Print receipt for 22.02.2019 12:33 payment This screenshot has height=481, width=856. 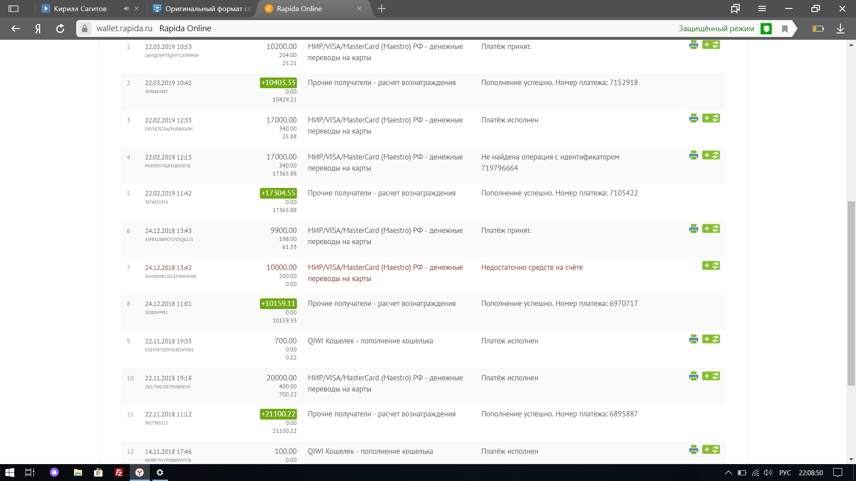point(693,118)
